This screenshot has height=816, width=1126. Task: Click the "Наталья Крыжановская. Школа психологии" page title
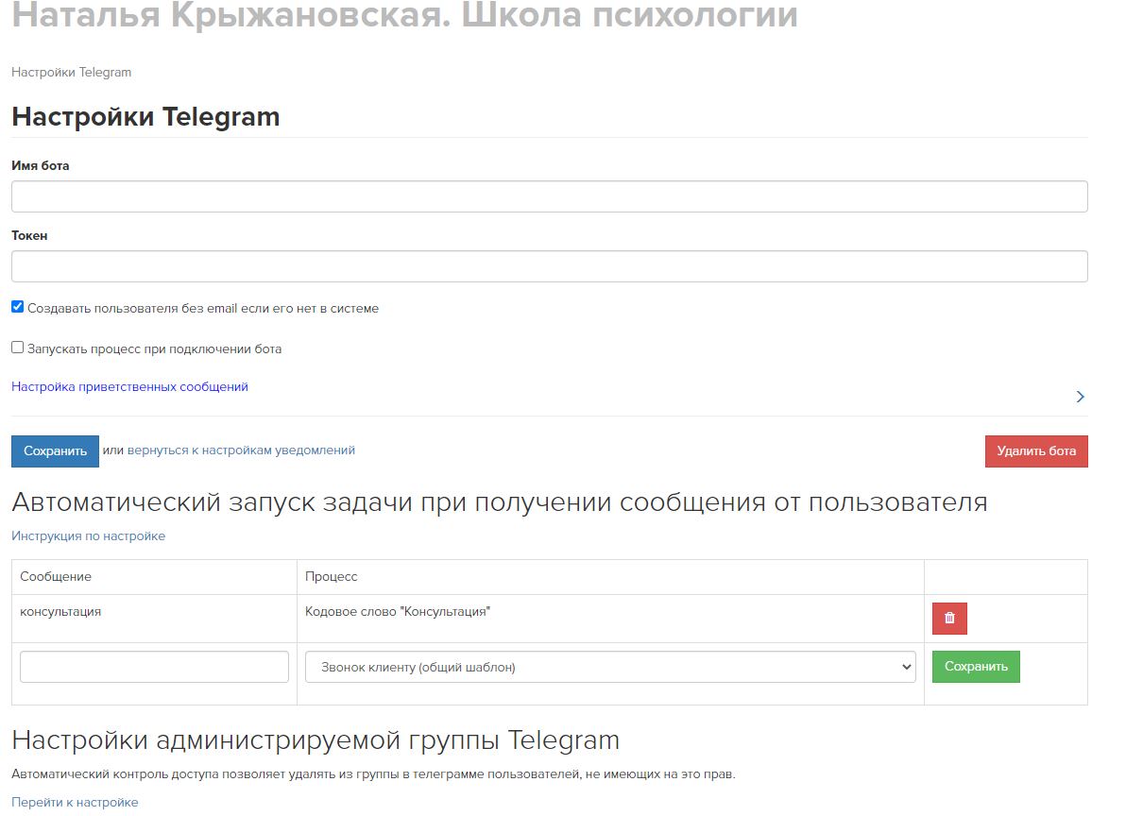(405, 14)
